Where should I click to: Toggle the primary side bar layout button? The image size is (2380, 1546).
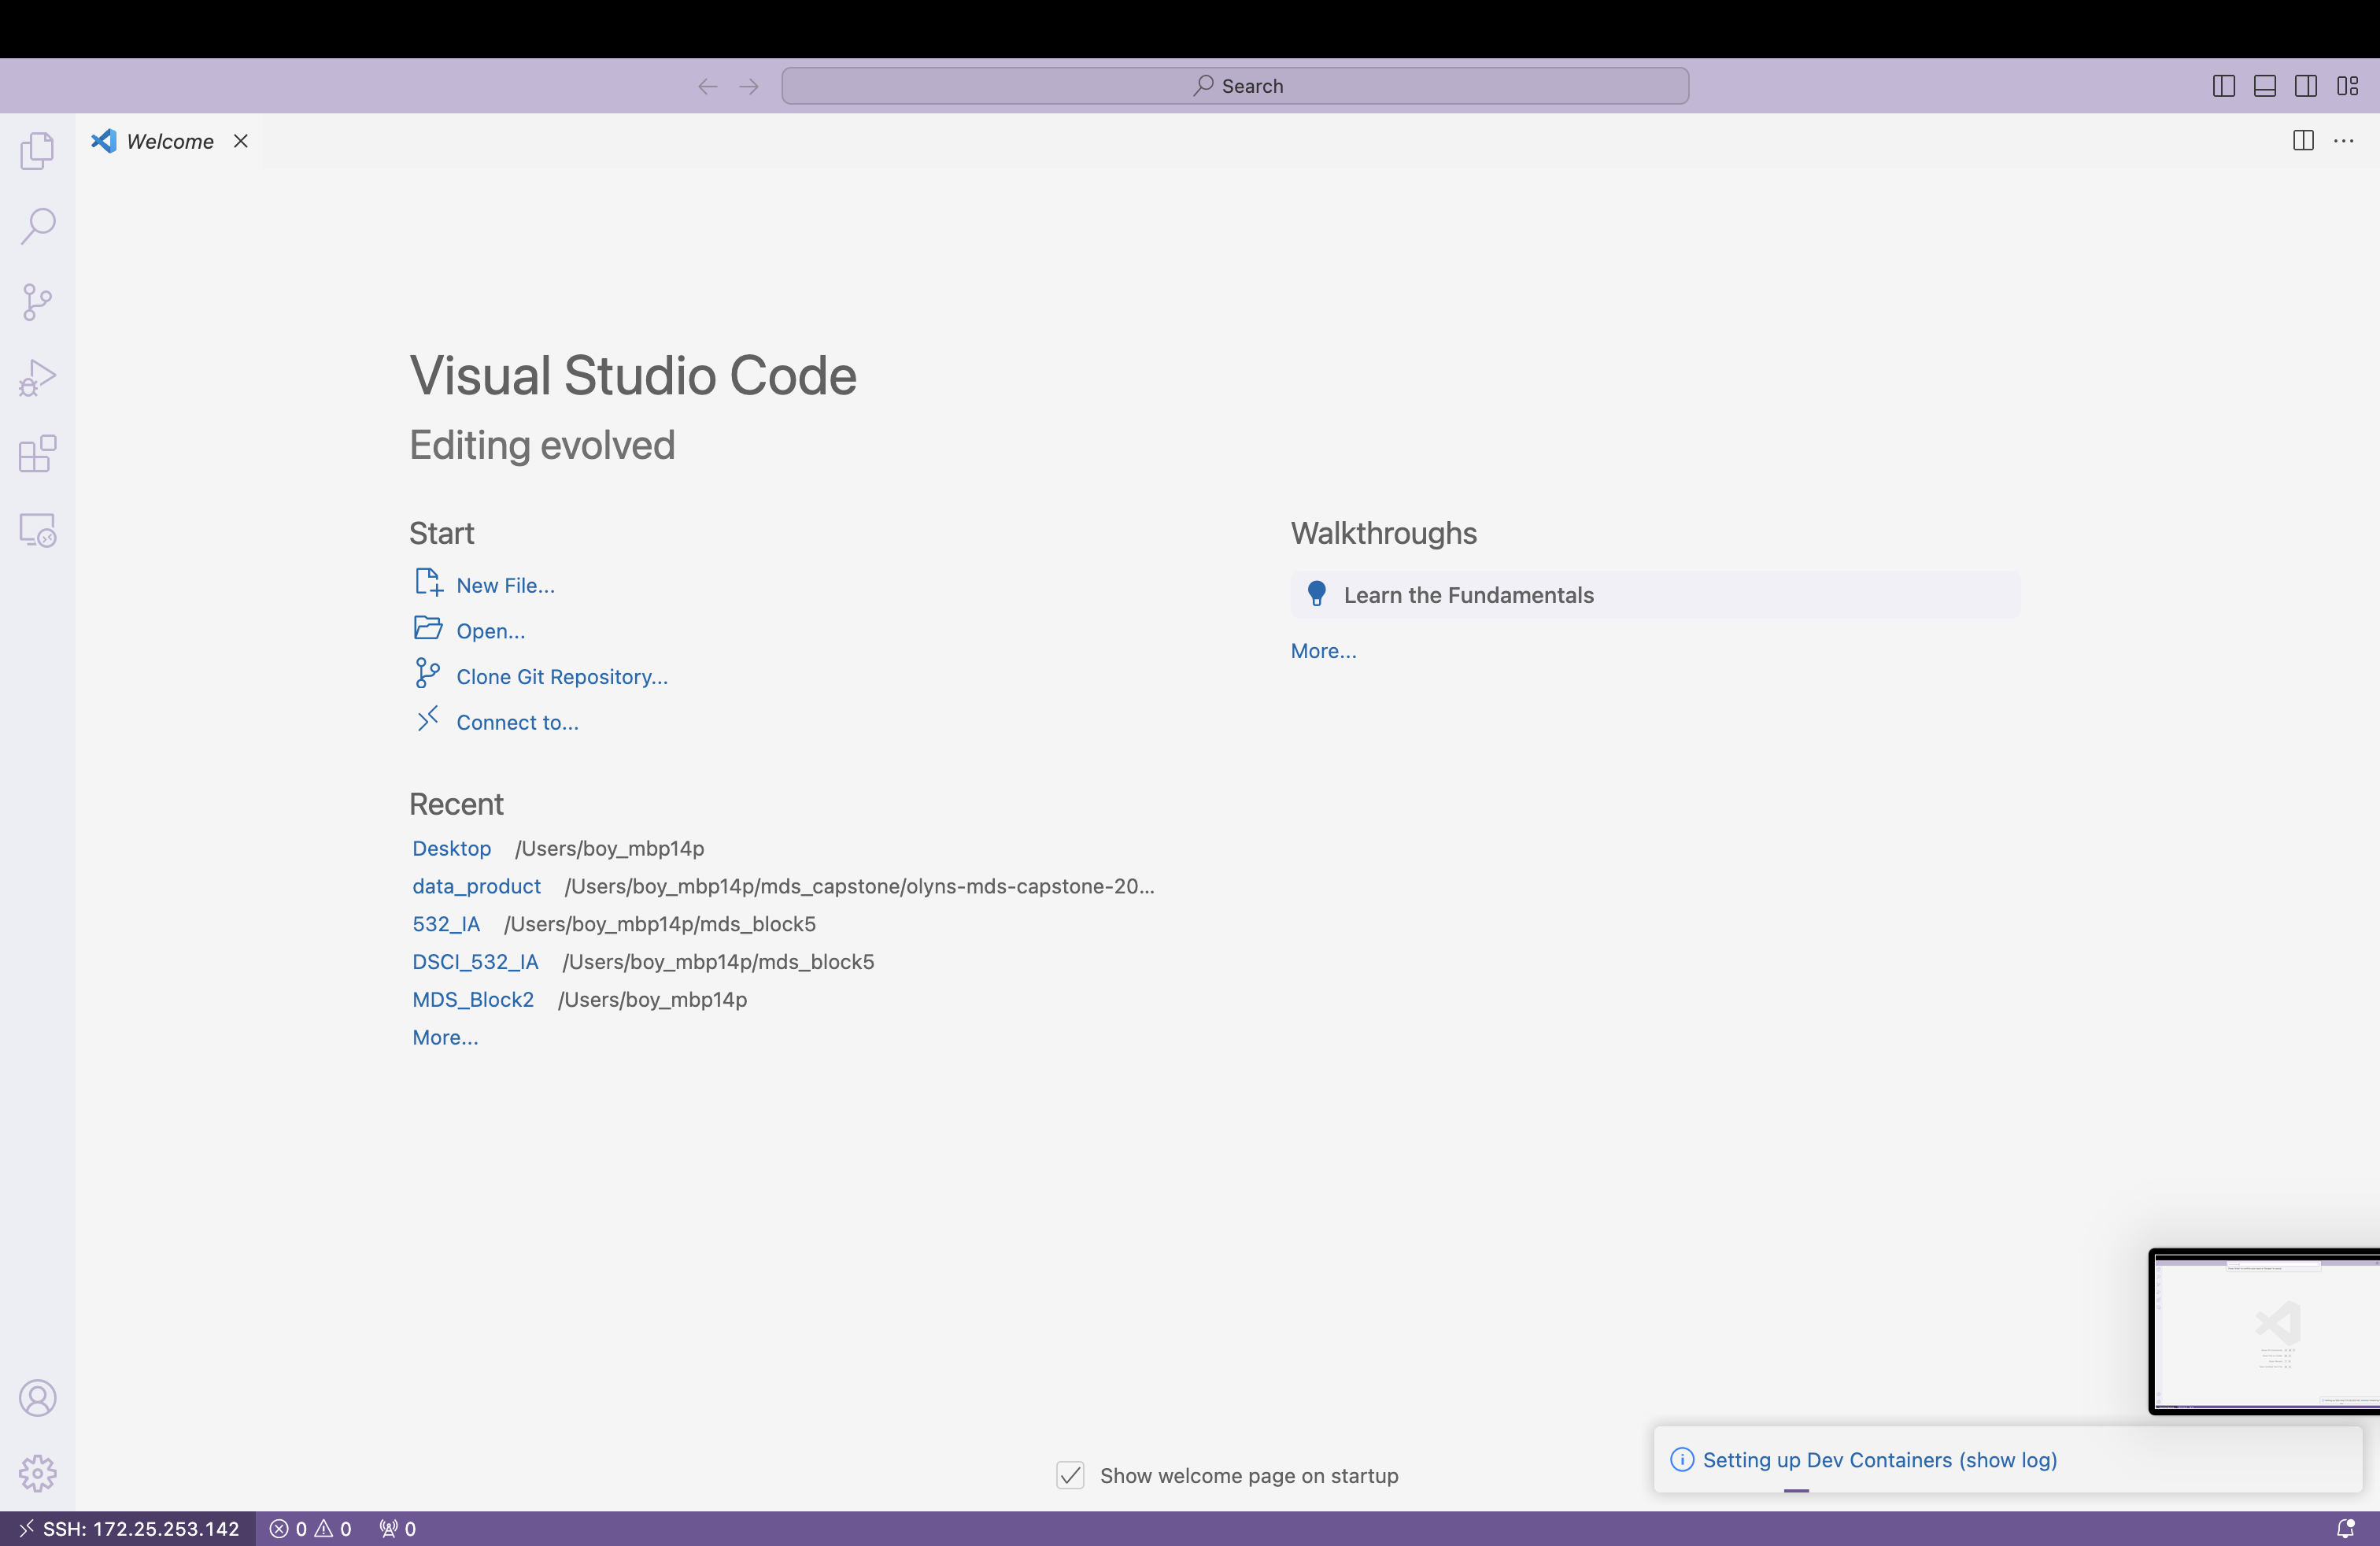2223,86
